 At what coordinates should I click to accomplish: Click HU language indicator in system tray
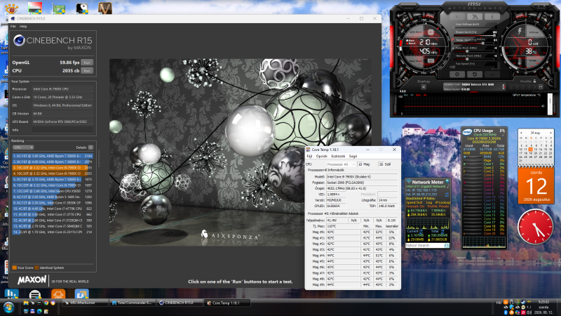tap(499, 303)
